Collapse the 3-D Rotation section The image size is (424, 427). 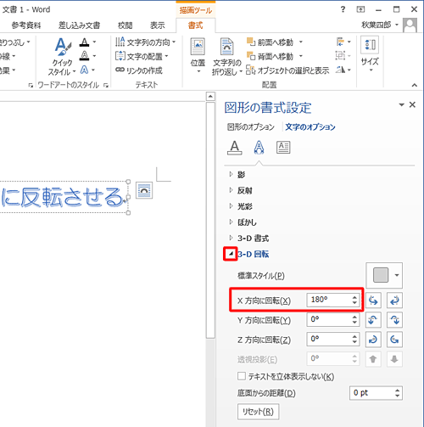[231, 254]
